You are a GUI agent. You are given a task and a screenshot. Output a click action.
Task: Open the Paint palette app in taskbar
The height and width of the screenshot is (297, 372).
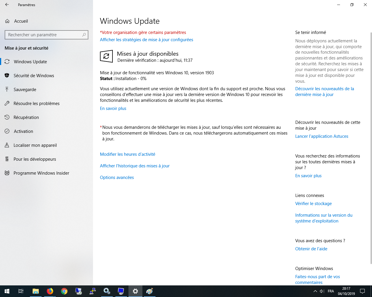coord(149,291)
